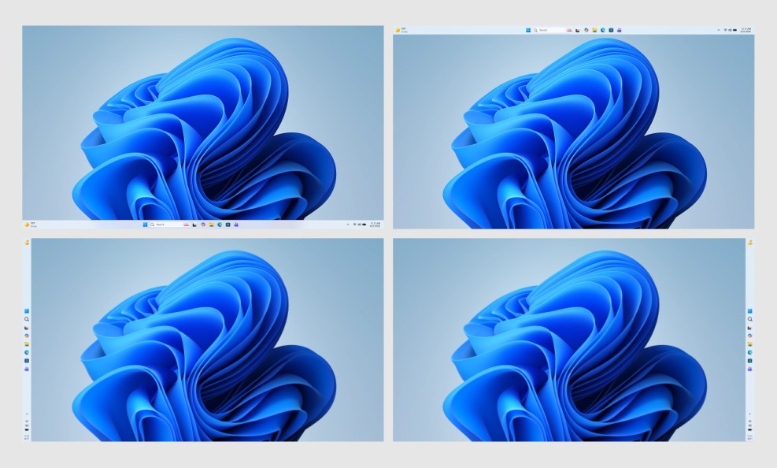The image size is (777, 468).
Task: Expand hidden tray icons on the bottom taskbar
Action: click(348, 225)
